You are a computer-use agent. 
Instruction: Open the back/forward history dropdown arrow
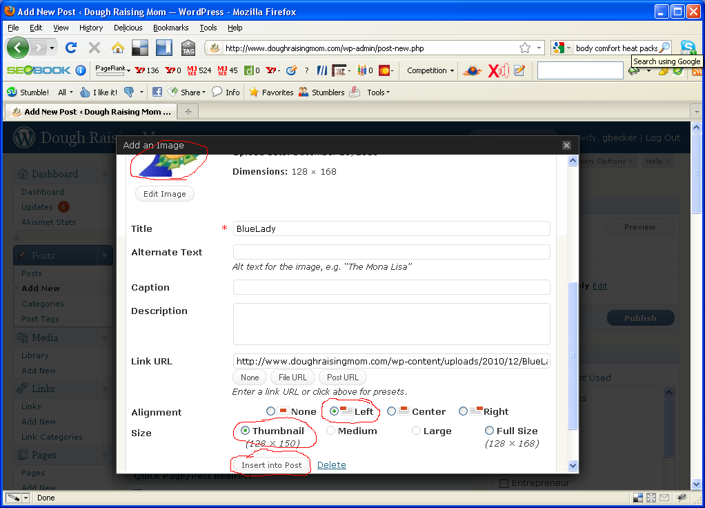click(52, 47)
